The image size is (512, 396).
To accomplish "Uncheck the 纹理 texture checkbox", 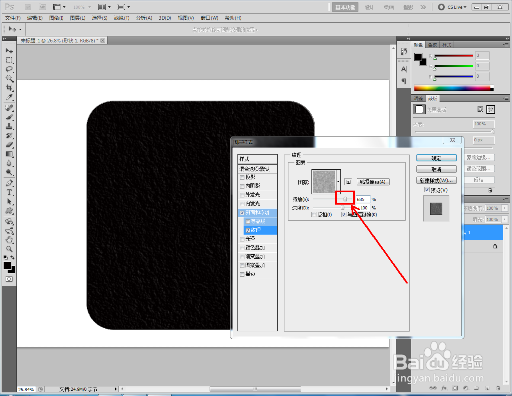I will (248, 230).
